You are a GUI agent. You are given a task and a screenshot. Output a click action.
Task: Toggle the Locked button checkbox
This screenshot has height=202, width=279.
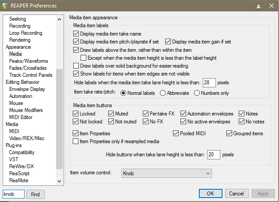[x=75, y=114]
